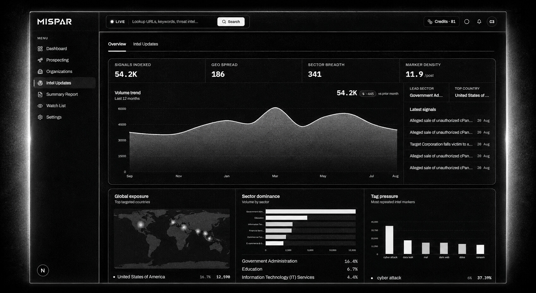Click the cyber attack bar in Tag pressure
Viewport: 536px width, 293px height.
point(389,240)
